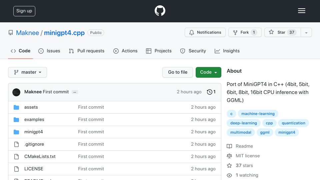Click the assets folder icon
320x180 pixels.
(16, 107)
